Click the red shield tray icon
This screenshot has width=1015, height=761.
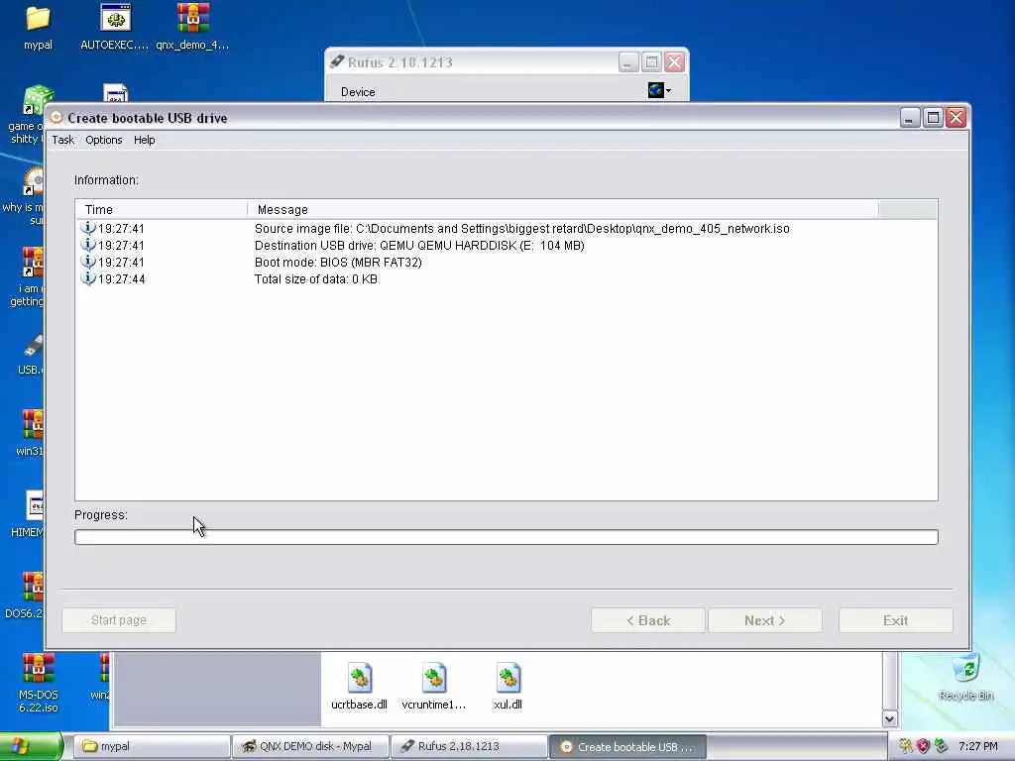[923, 746]
